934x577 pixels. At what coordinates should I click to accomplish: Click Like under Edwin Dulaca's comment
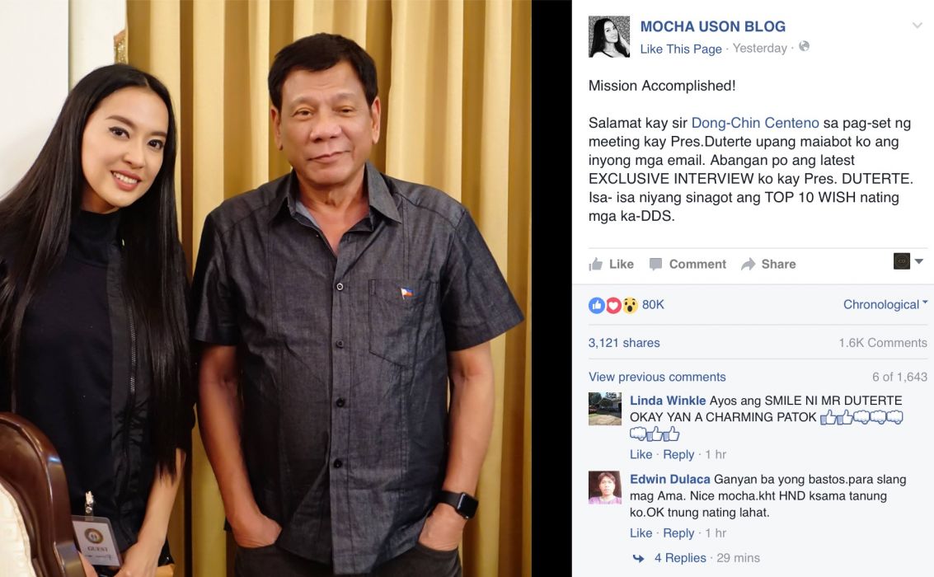(x=641, y=533)
